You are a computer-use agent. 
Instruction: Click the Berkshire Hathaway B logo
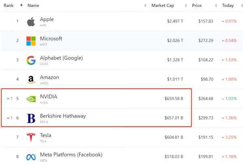pyautogui.click(x=31, y=118)
